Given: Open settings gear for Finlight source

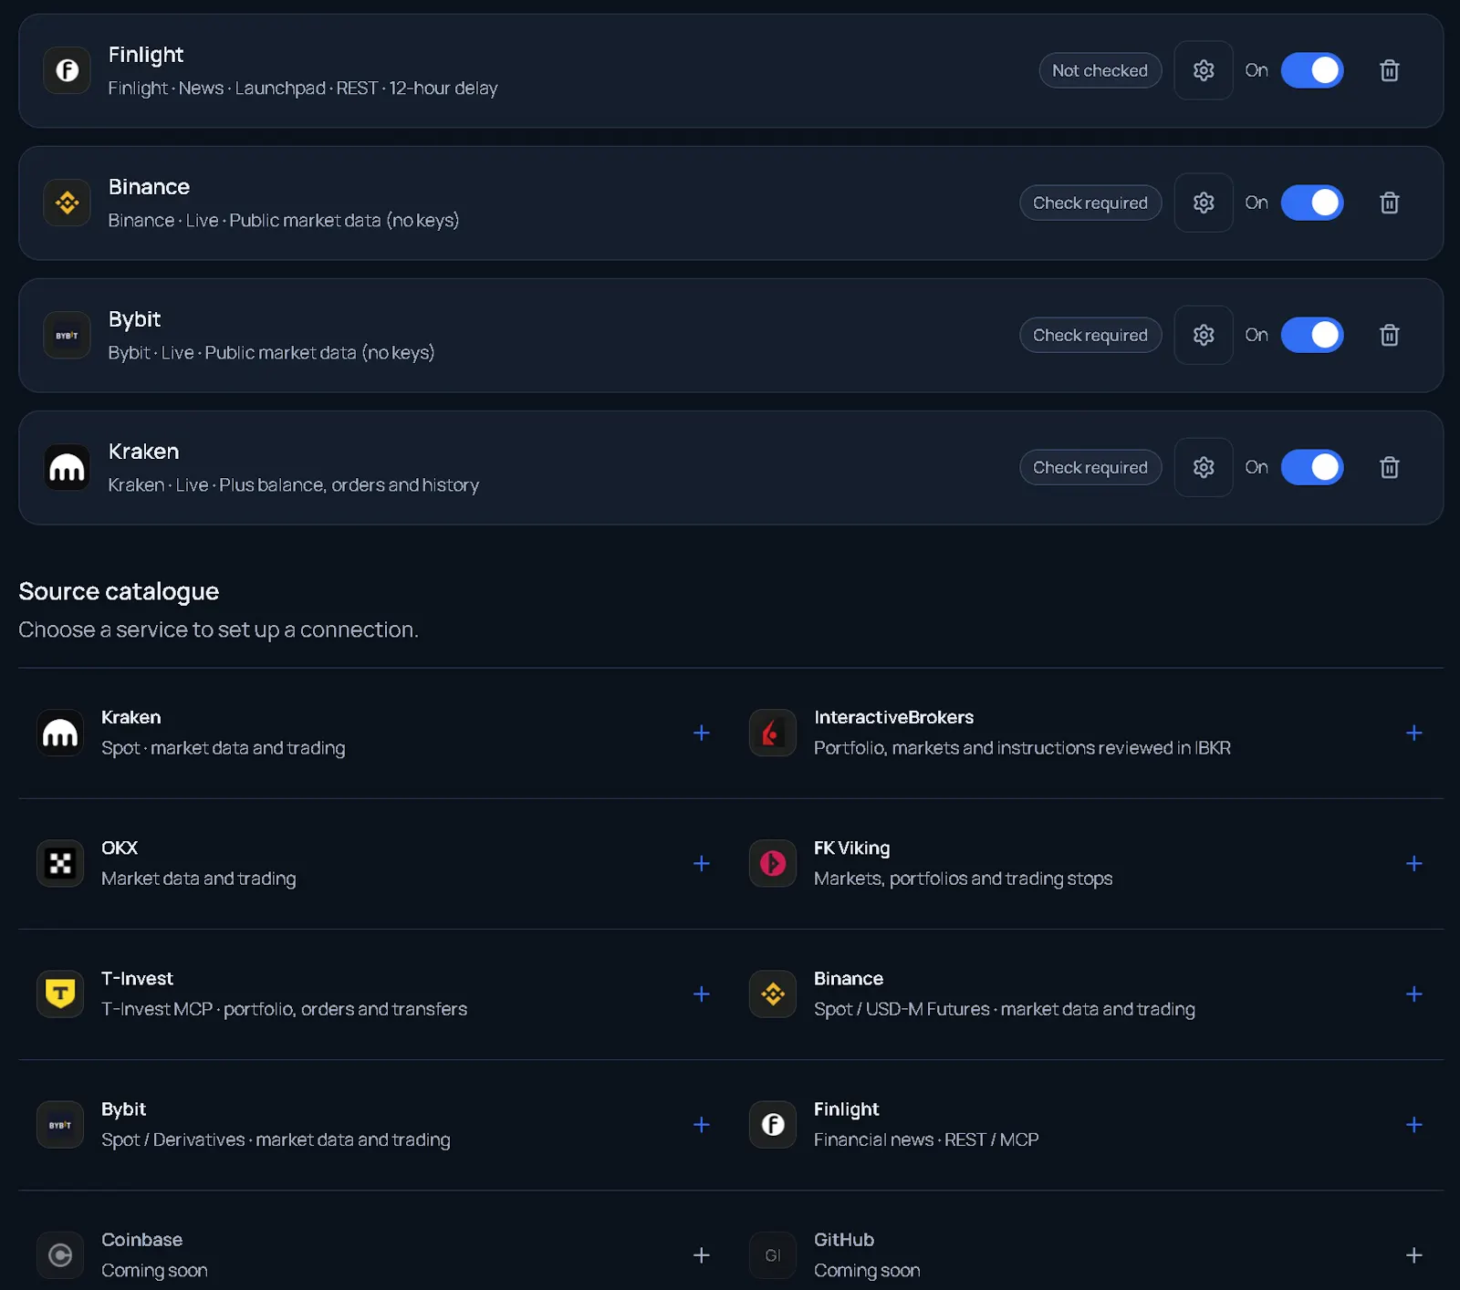Looking at the screenshot, I should coord(1203,70).
